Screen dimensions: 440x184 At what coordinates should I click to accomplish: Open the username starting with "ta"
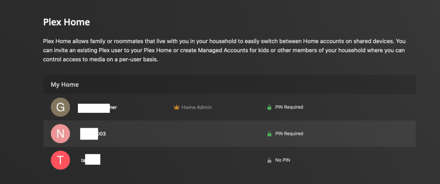click(x=90, y=160)
